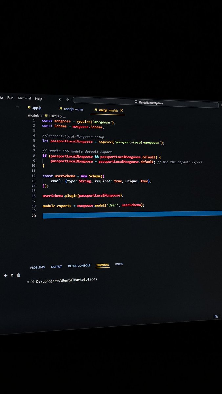Click the breadcrumb ellipsis after user.js
Screen dimensions: 222x394
point(64,116)
